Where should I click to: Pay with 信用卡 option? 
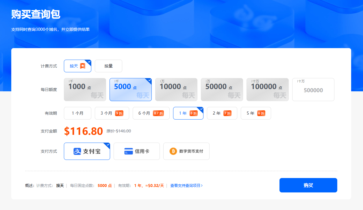[x=137, y=151]
